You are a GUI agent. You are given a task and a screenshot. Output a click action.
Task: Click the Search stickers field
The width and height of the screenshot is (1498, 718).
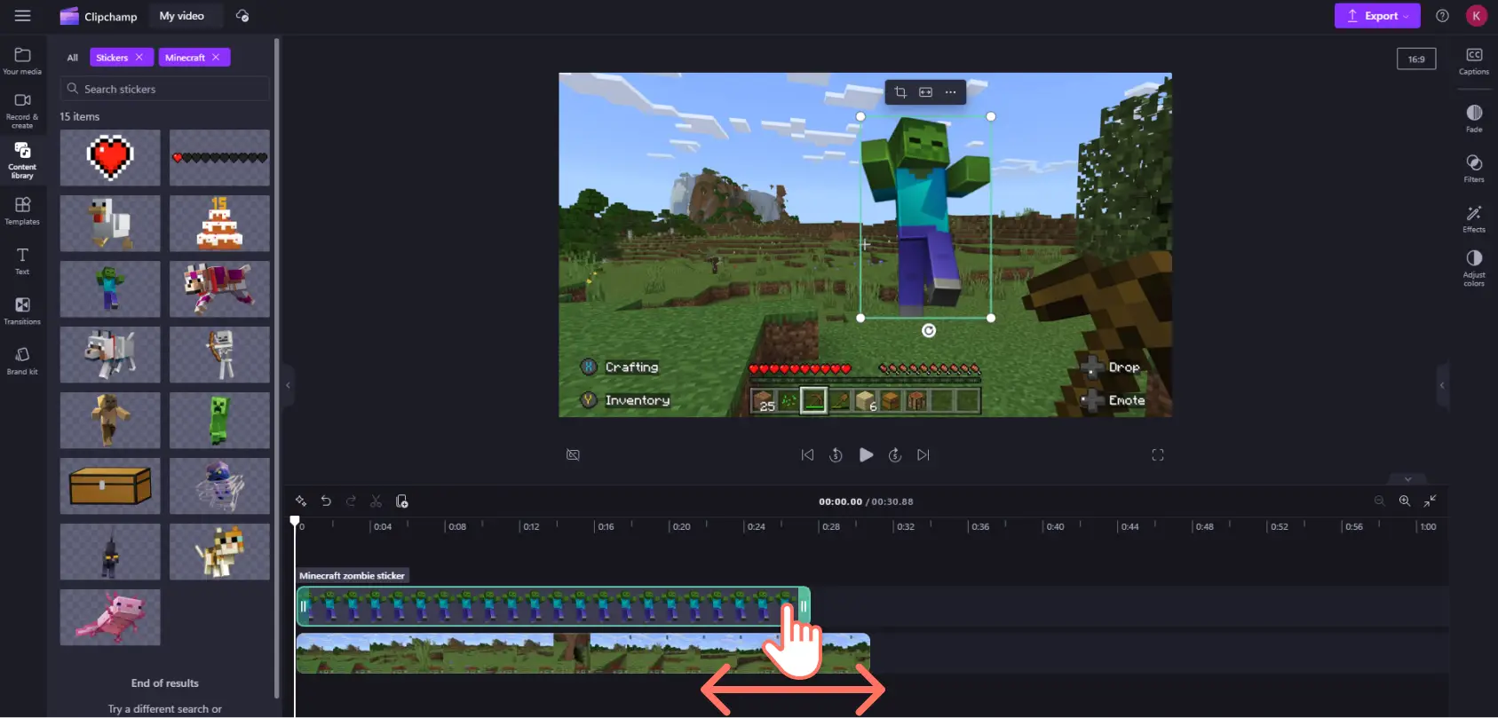[x=165, y=89]
